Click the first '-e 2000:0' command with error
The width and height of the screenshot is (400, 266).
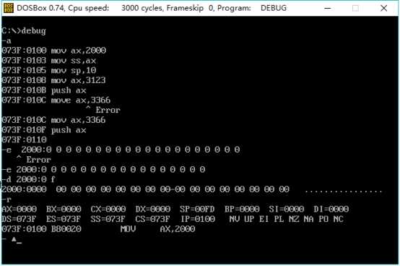point(121,150)
